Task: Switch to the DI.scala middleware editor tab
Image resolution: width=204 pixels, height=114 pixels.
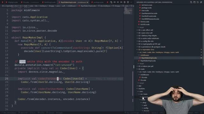Action: tap(30, 2)
